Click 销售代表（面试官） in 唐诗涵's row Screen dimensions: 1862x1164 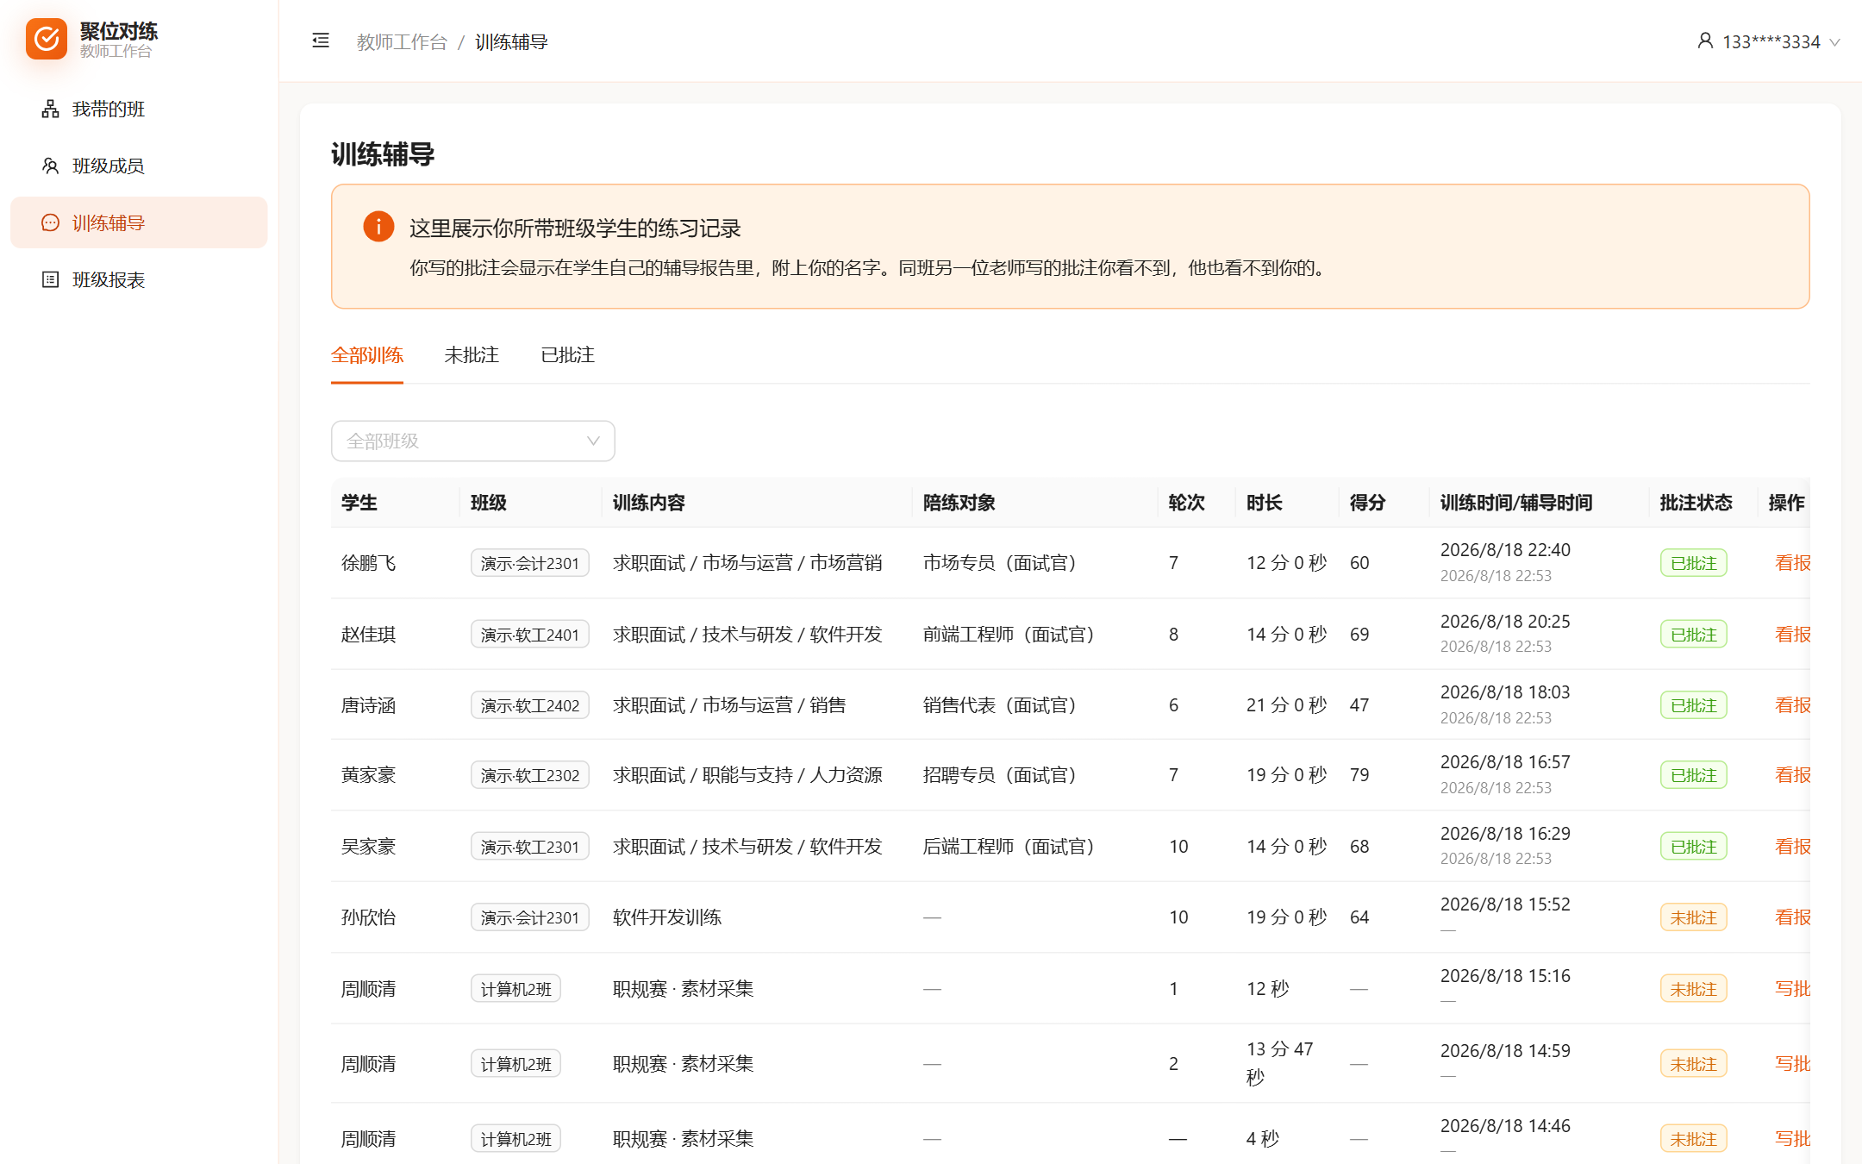[x=1000, y=705]
